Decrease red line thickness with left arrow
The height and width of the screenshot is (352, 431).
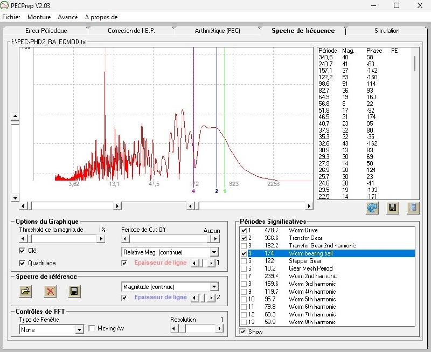pos(194,263)
